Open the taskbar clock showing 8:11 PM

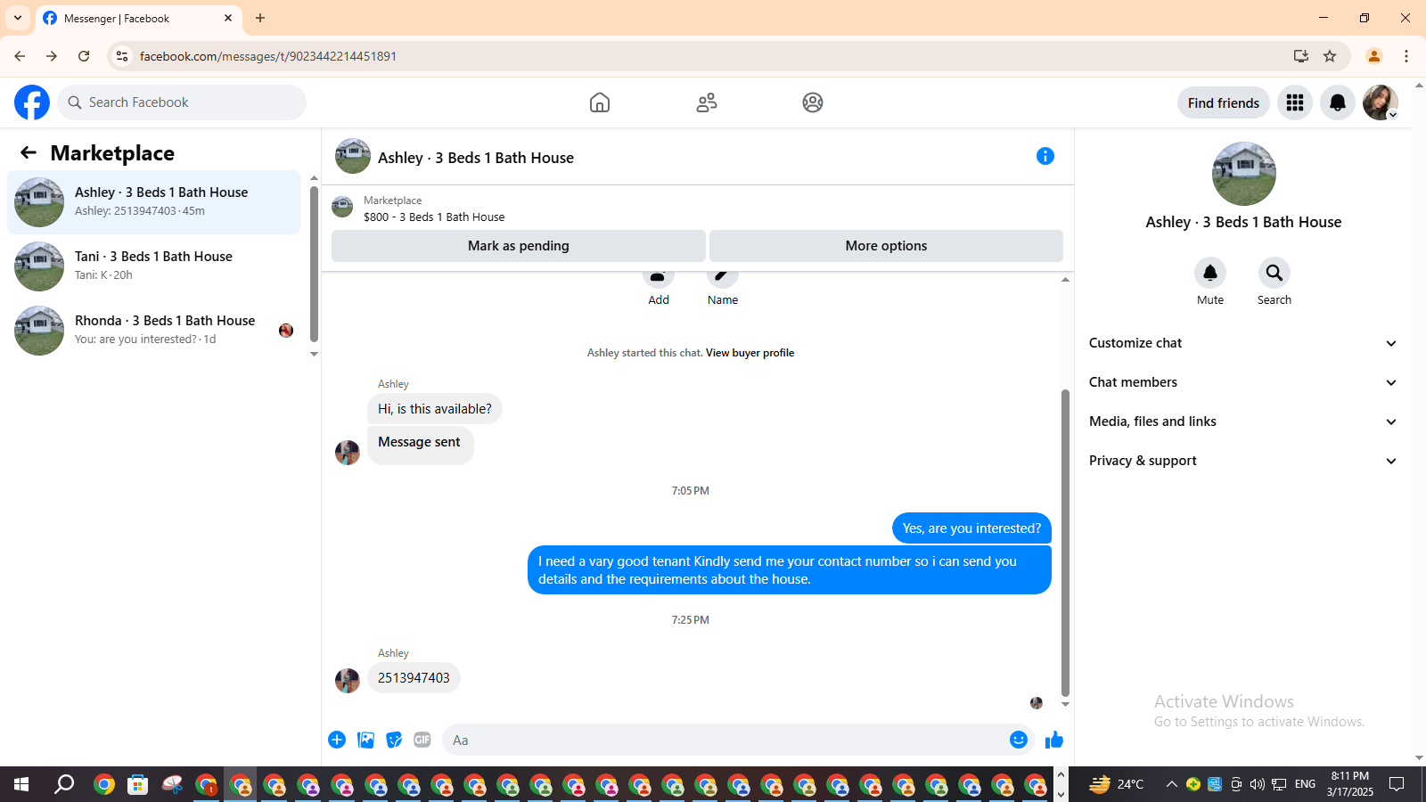1349,784
